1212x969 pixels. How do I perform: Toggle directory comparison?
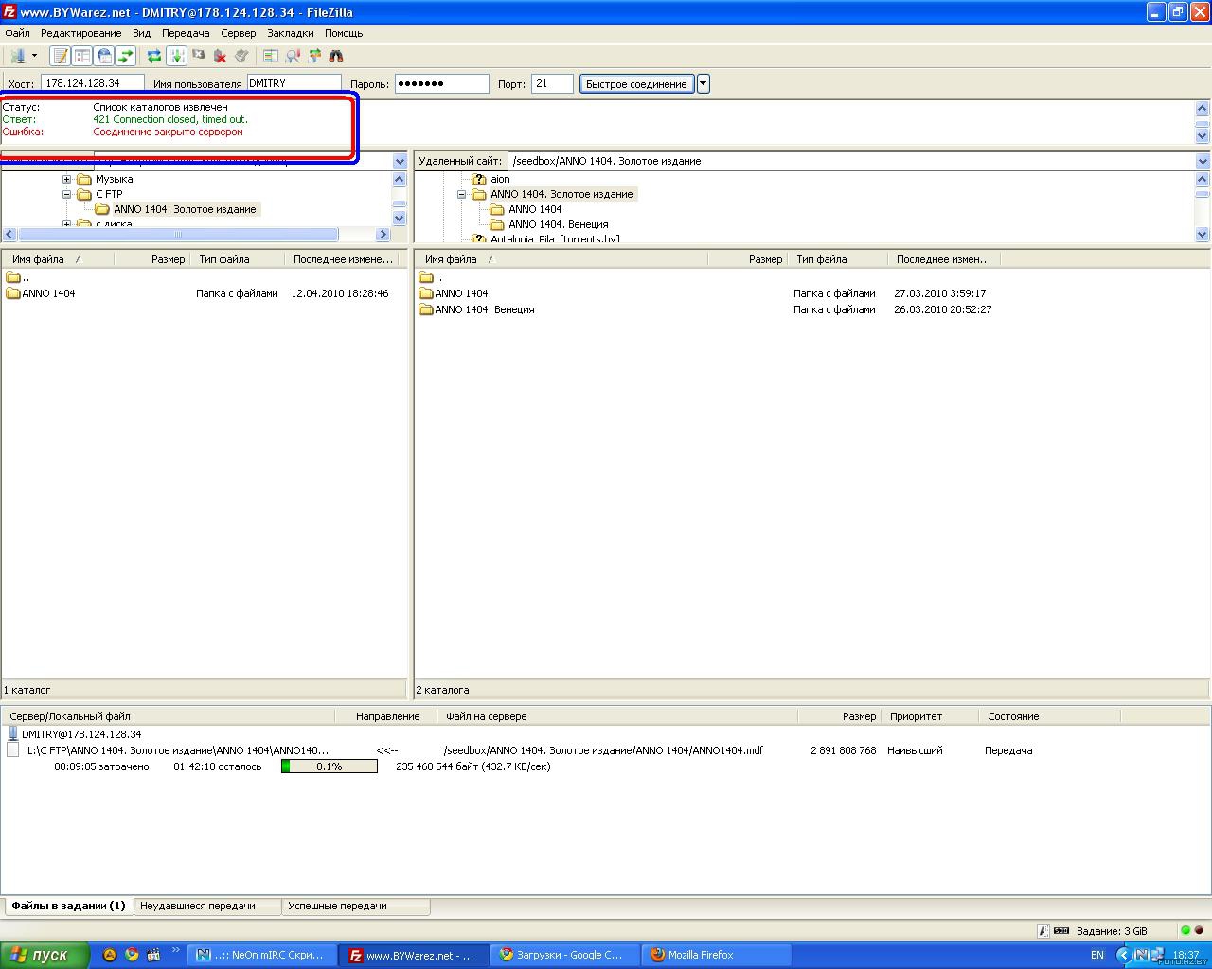coord(293,56)
